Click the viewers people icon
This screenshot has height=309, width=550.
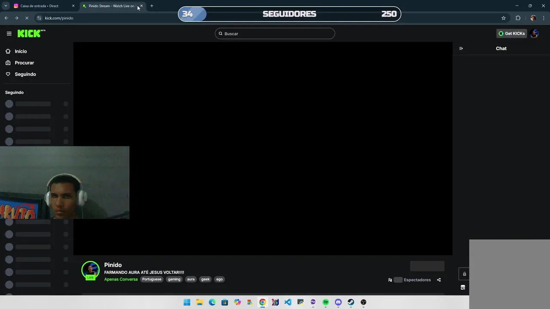[x=390, y=280]
